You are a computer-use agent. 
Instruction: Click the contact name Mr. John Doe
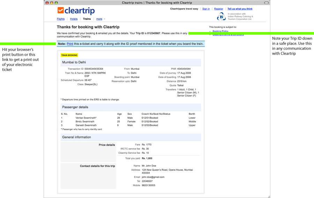click(149, 166)
